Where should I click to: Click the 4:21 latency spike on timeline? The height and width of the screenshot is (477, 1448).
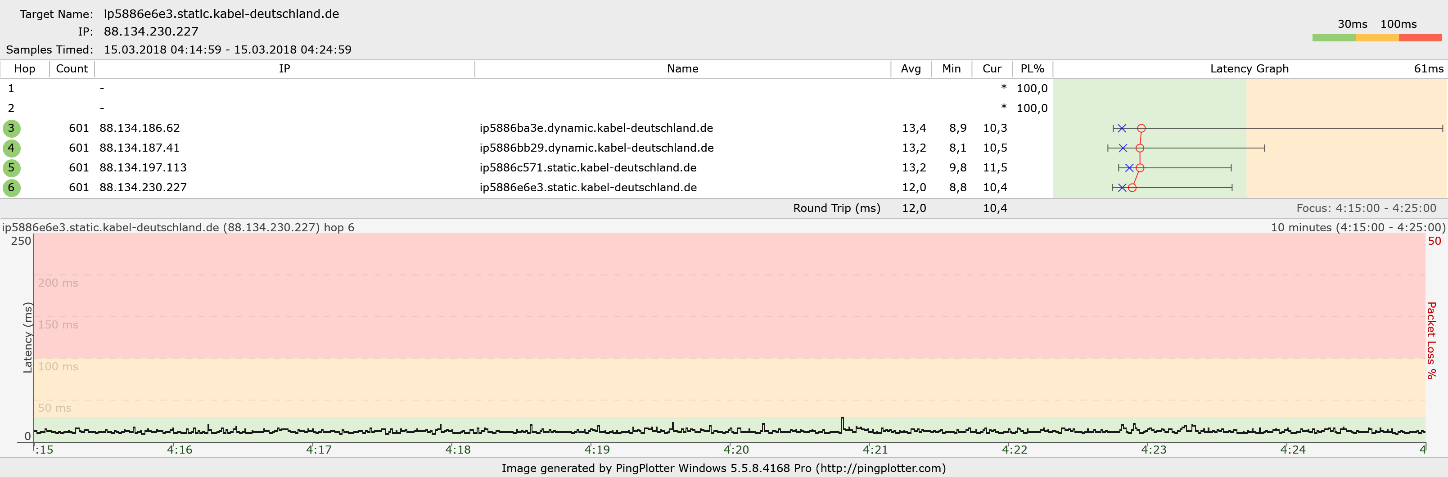point(842,424)
